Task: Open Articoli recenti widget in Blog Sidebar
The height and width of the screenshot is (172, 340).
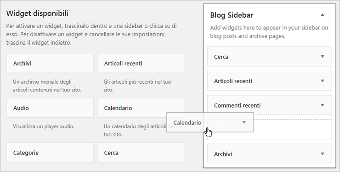Action: [x=270, y=81]
